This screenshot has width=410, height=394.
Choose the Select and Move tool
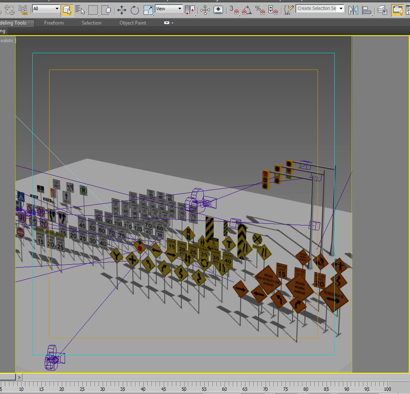(122, 9)
